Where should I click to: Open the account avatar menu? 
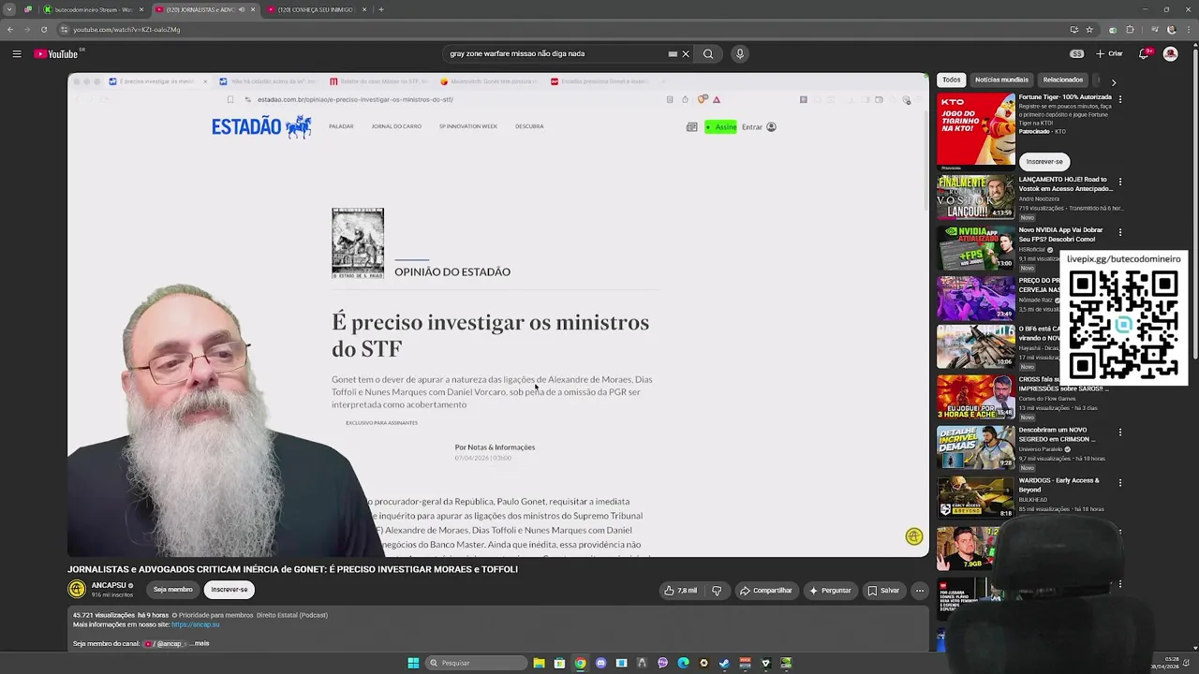point(1170,54)
